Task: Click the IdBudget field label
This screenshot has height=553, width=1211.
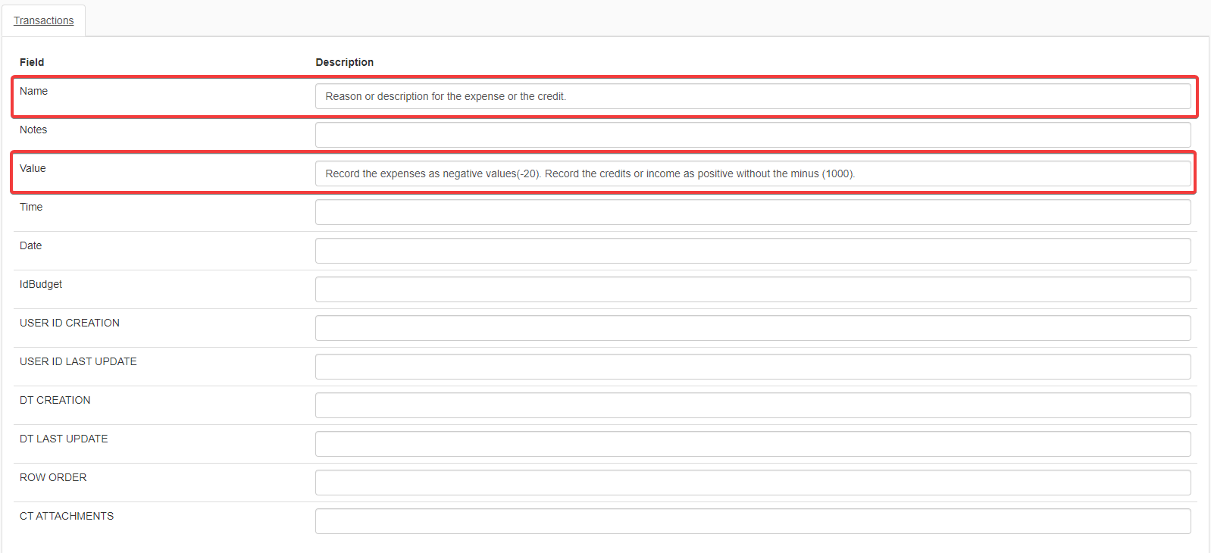Action: [x=41, y=284]
